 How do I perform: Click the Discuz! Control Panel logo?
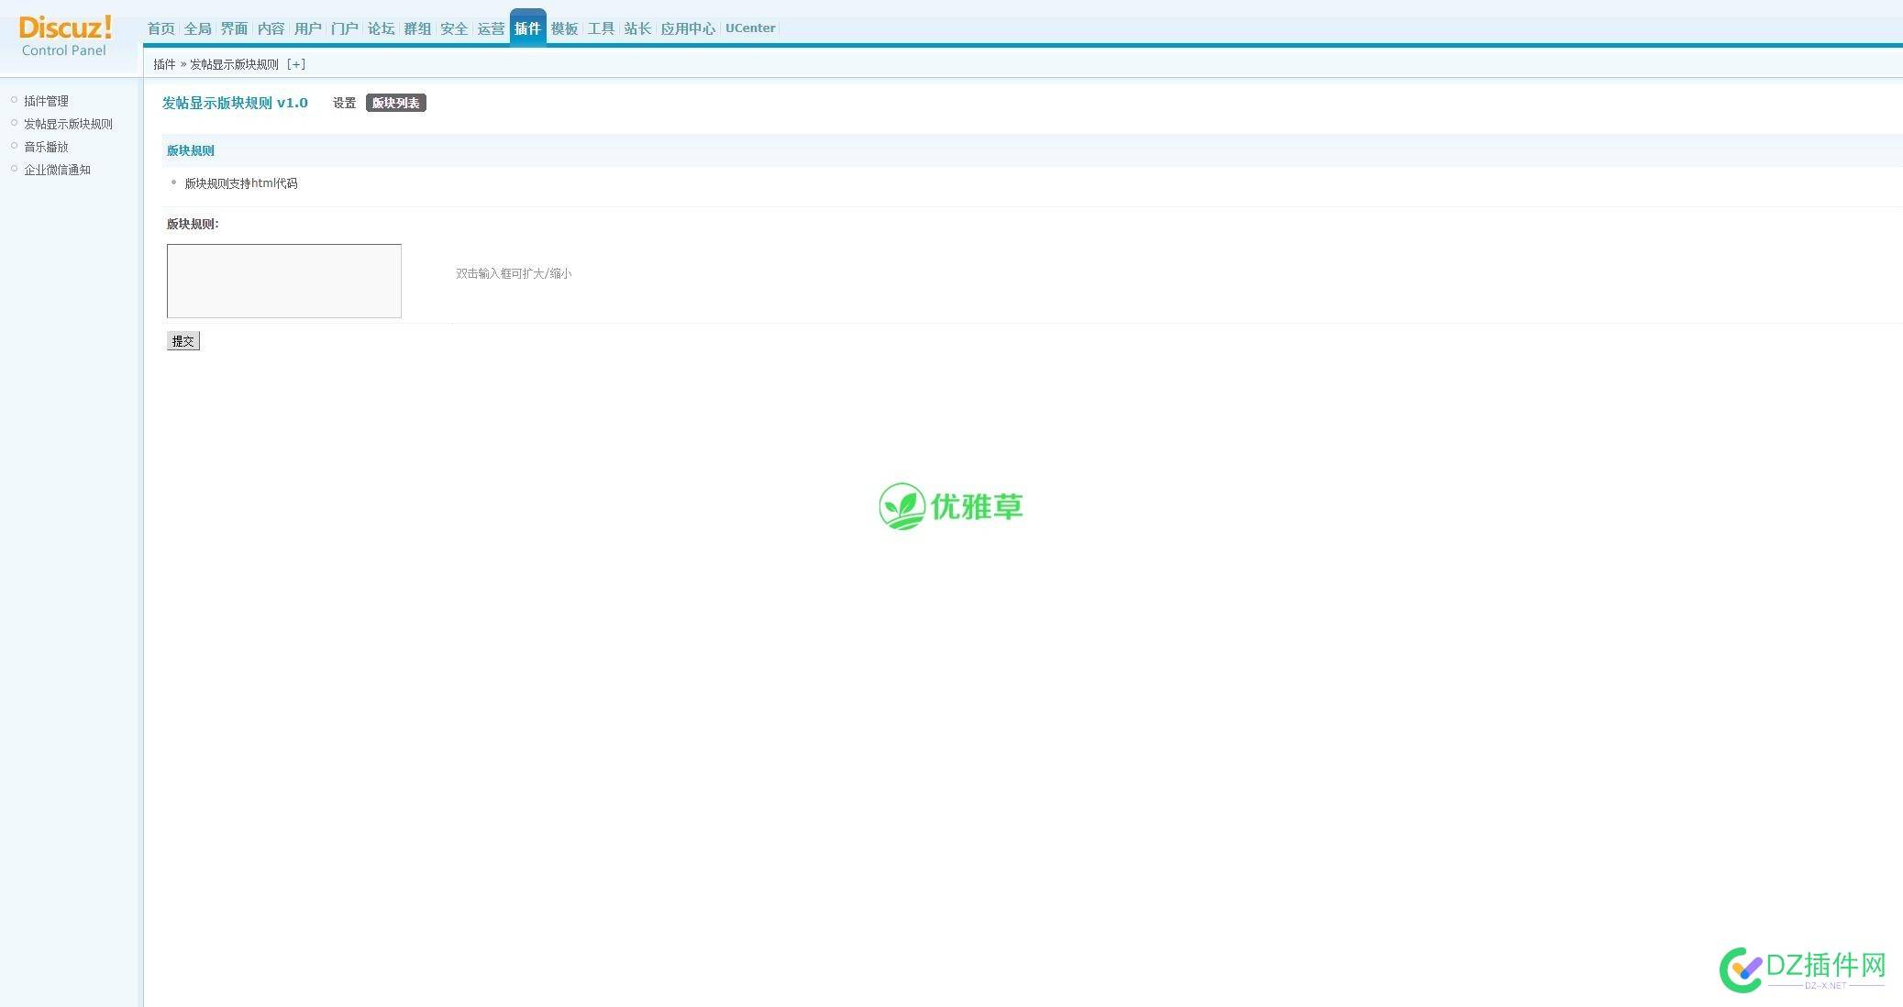pos(64,36)
